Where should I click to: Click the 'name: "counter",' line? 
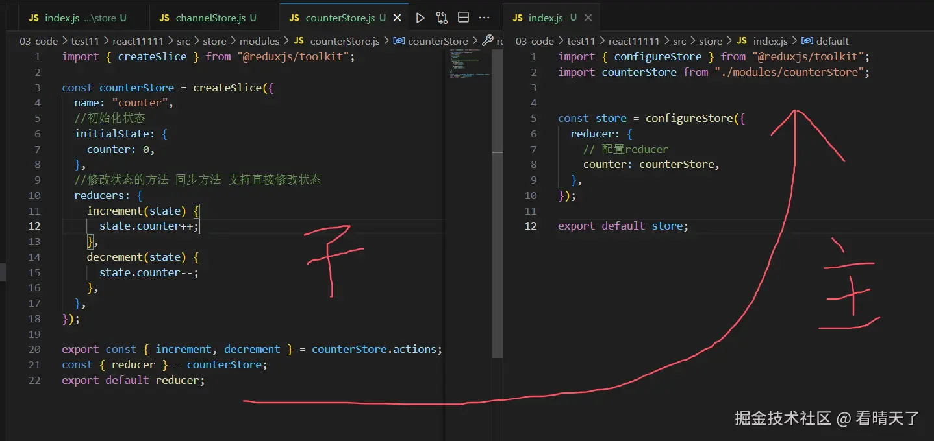point(124,102)
